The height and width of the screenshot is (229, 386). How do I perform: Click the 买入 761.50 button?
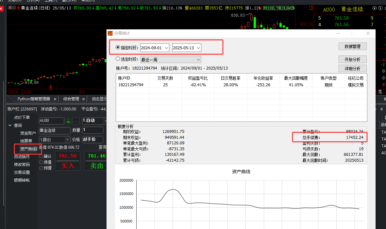[x=68, y=161]
